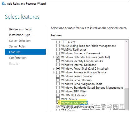Select the WINS Server label
The width and height of the screenshot is (130, 113).
[x=69, y=99]
